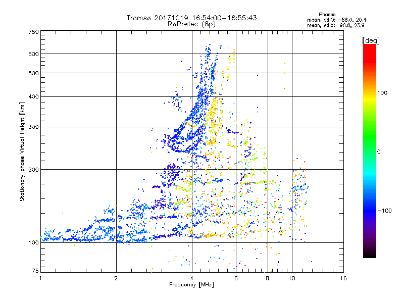Click the colorbar's green middle region
The image size is (404, 303).
coord(370,136)
